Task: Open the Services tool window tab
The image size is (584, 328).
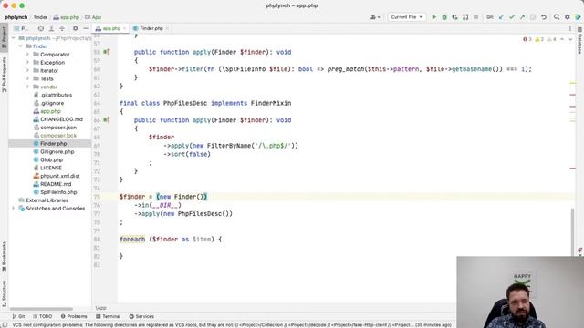Action: [141, 316]
